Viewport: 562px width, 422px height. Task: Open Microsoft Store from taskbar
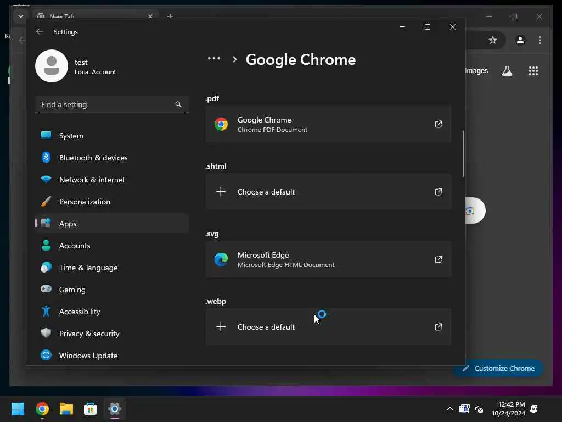pos(91,409)
